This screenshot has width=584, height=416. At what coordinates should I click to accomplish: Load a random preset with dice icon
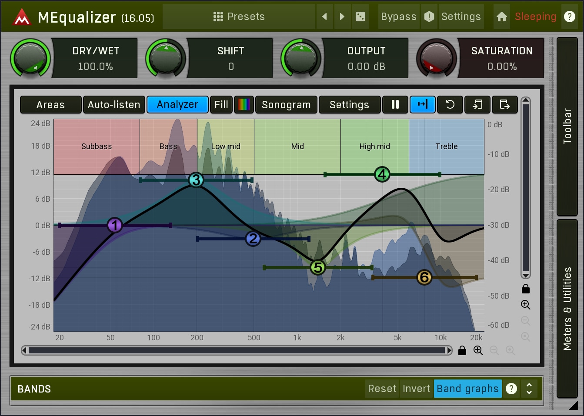click(x=360, y=17)
